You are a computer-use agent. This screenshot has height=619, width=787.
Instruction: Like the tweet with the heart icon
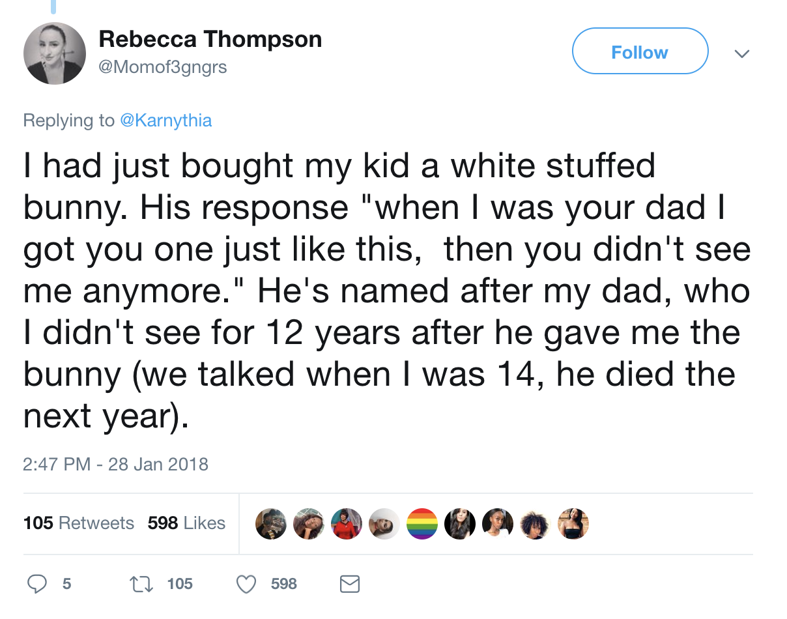[x=246, y=584]
